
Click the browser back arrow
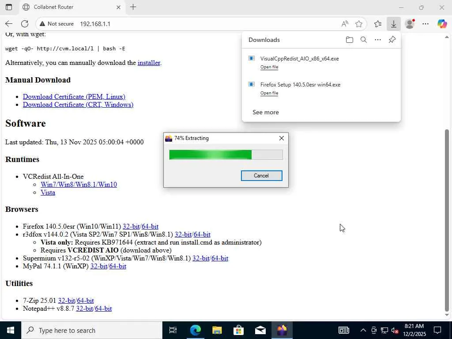pos(9,24)
